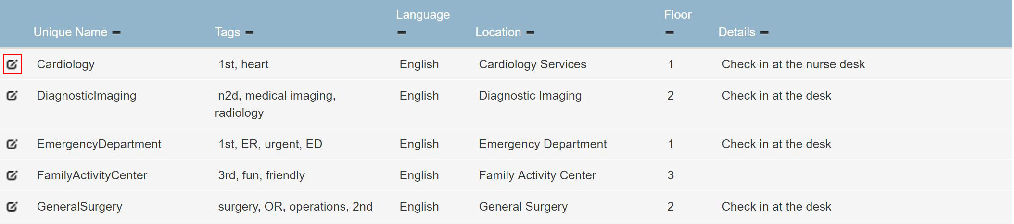Click the Diagnostic Imaging location cell
Image resolution: width=1014 pixels, height=224 pixels.
click(x=530, y=96)
